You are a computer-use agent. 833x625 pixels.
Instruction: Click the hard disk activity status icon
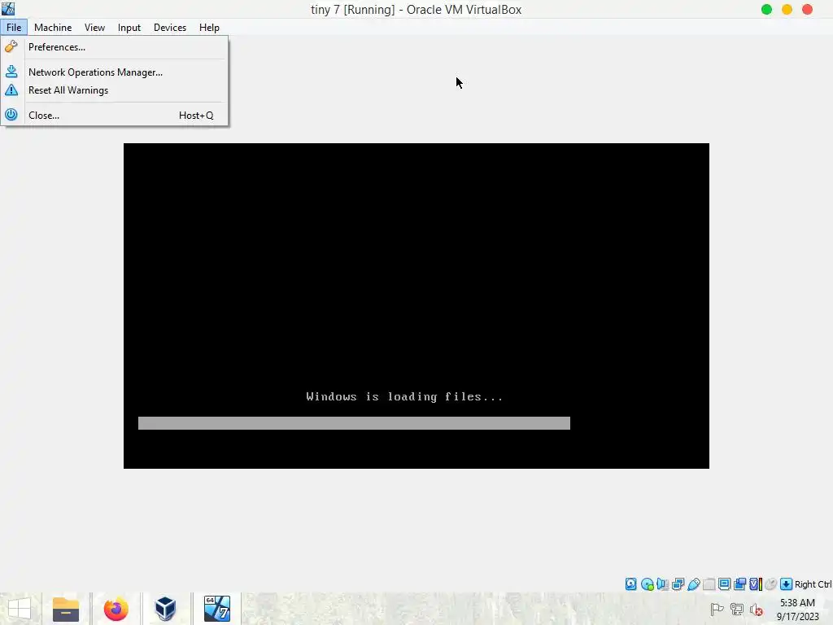pos(630,584)
